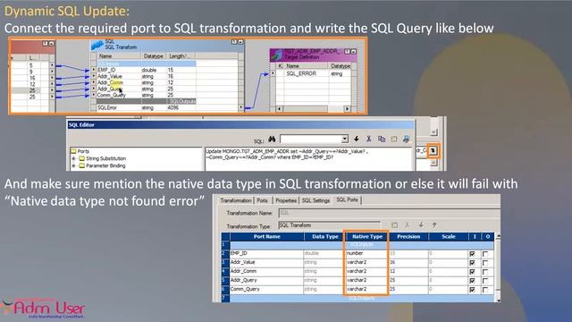572x322 pixels.
Task: Click scroll left arrow in Target Definition
Action: point(280,109)
